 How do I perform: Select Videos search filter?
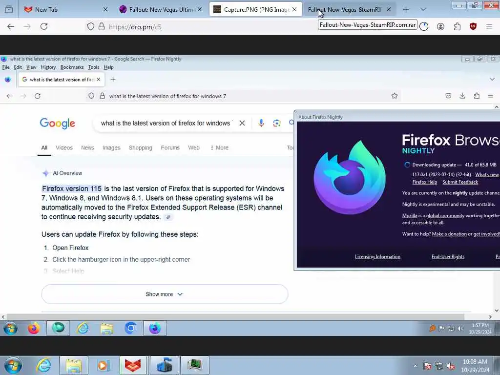(64, 147)
